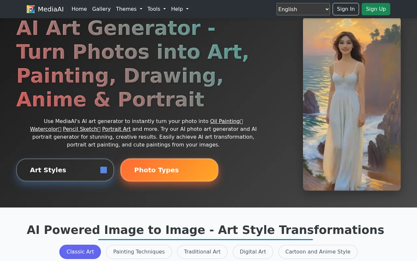This screenshot has height=261, width=417.
Task: Expand the Tools dropdown menu
Action: 156,9
